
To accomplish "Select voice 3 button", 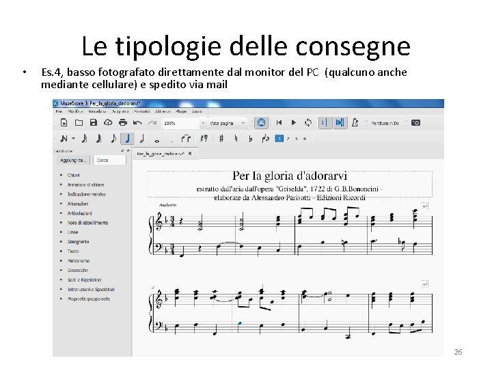I will tap(296, 139).
